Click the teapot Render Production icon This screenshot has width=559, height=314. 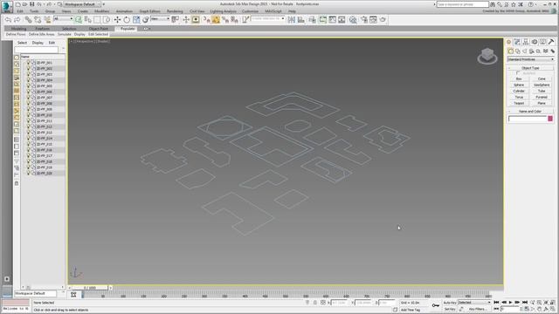click(x=383, y=20)
